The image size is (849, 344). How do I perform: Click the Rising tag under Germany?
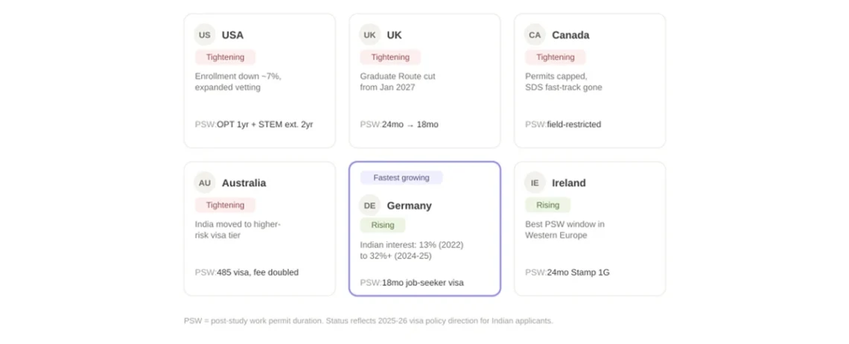[x=383, y=225]
